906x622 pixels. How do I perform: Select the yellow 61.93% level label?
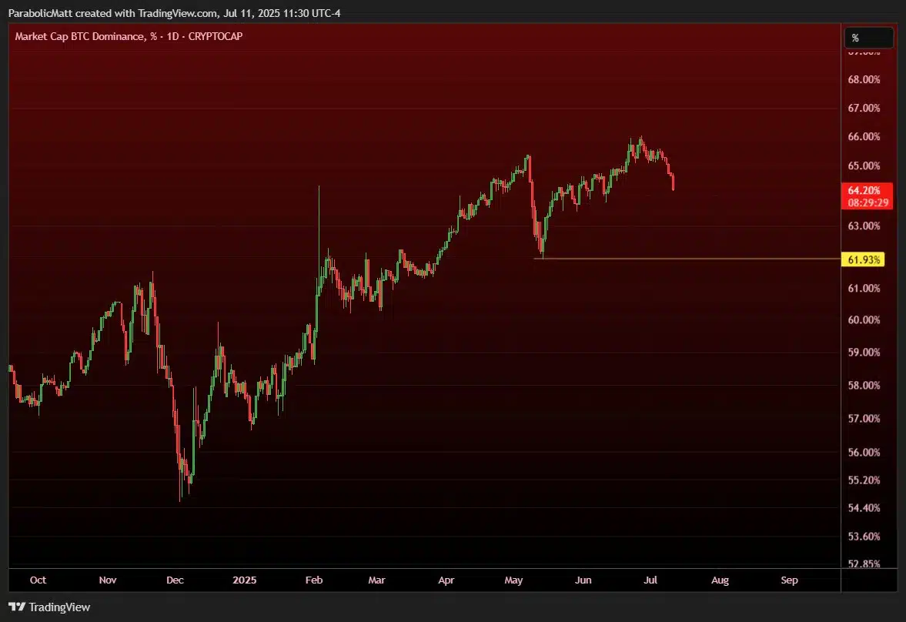pos(864,259)
